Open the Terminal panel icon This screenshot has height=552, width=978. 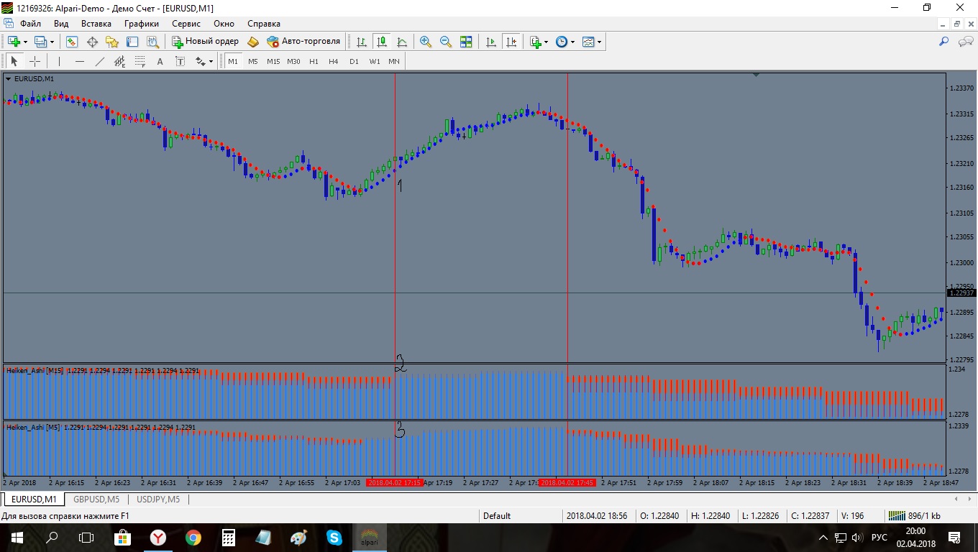(132, 42)
